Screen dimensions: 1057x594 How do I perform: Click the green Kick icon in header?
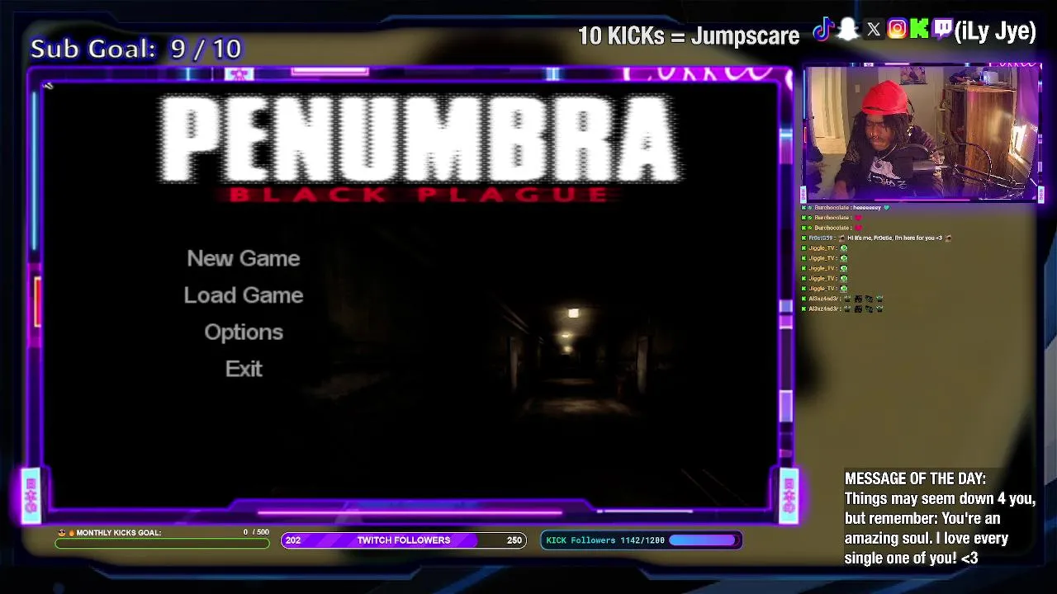(919, 31)
